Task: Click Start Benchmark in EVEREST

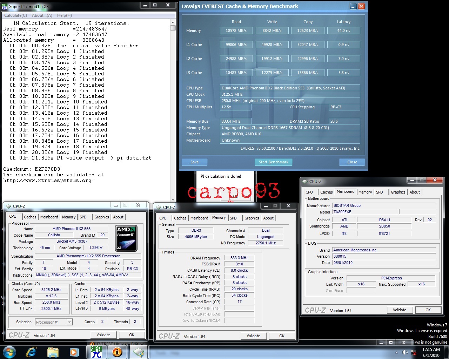Action: click(274, 162)
